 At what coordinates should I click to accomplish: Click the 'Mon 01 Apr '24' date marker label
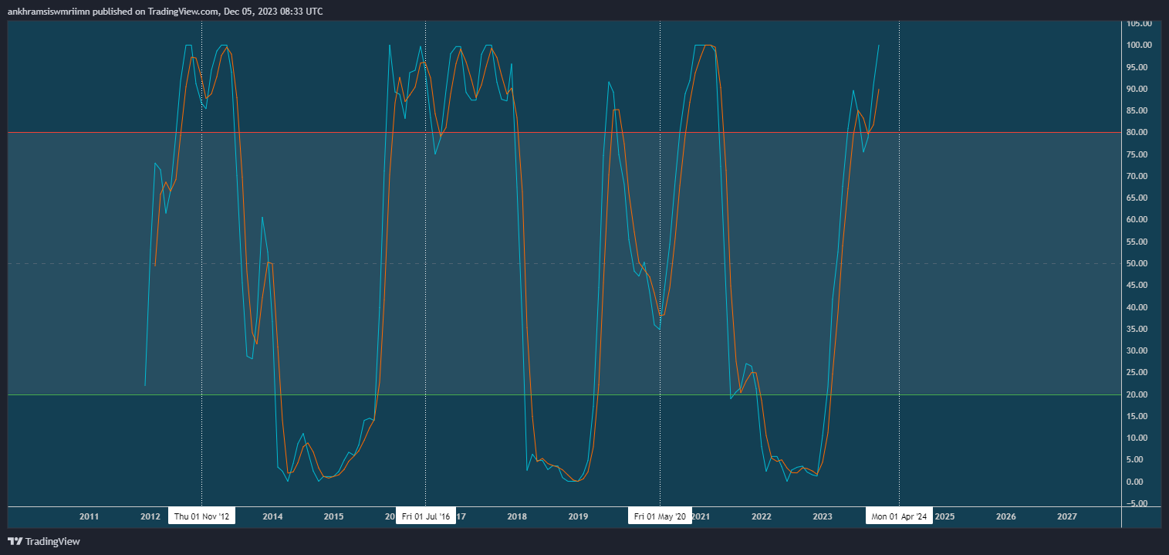[900, 516]
